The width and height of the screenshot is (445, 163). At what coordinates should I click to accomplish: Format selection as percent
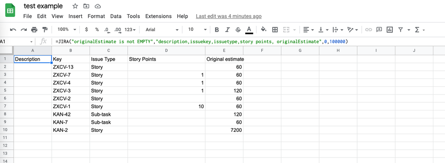pyautogui.click(x=97, y=29)
